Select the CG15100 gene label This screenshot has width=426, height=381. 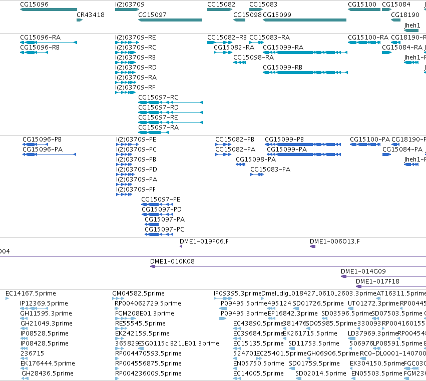pyautogui.click(x=362, y=4)
